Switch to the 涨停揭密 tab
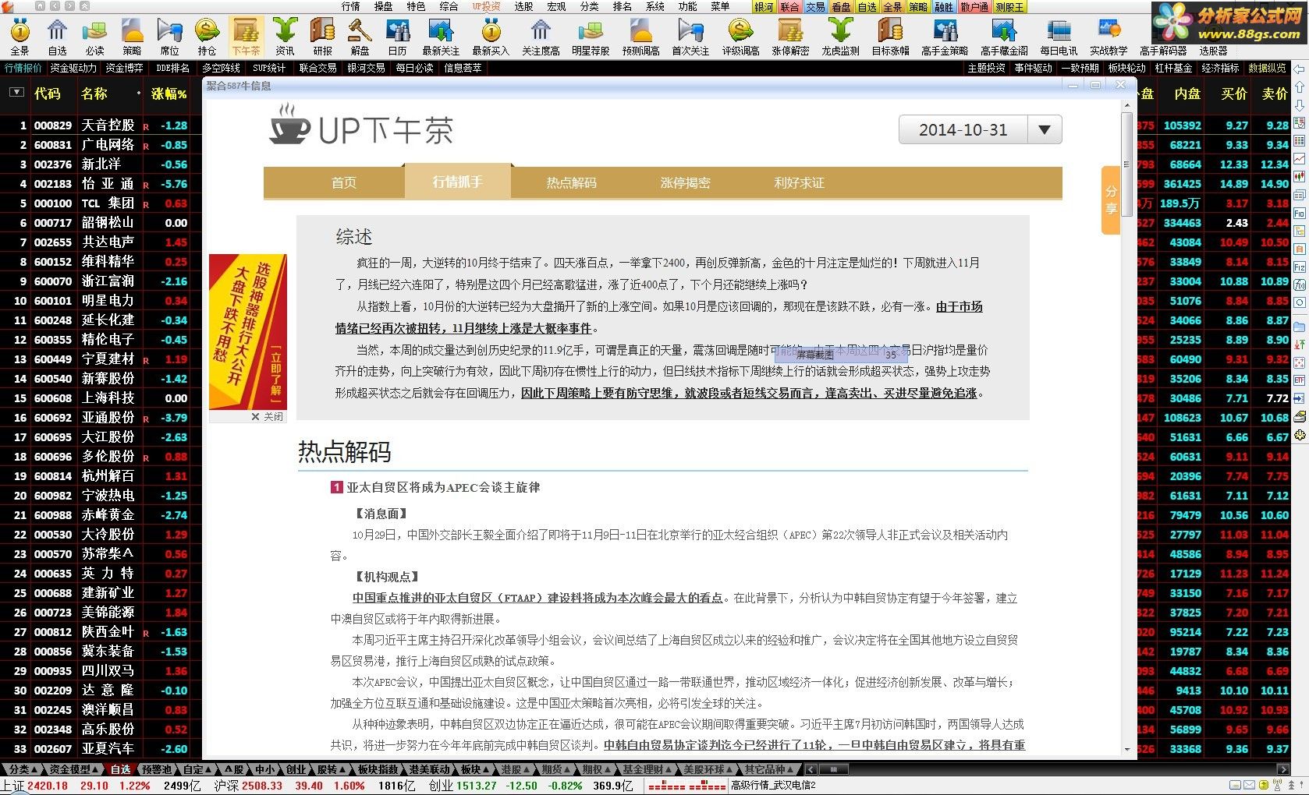 pyautogui.click(x=685, y=182)
